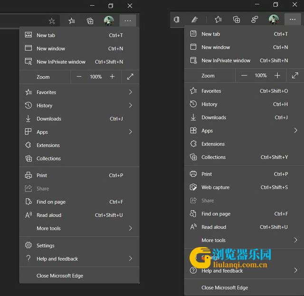Viewport: 304px width, 296px height.
Task: Zoom in with plus in right menu
Action: tap(277, 76)
